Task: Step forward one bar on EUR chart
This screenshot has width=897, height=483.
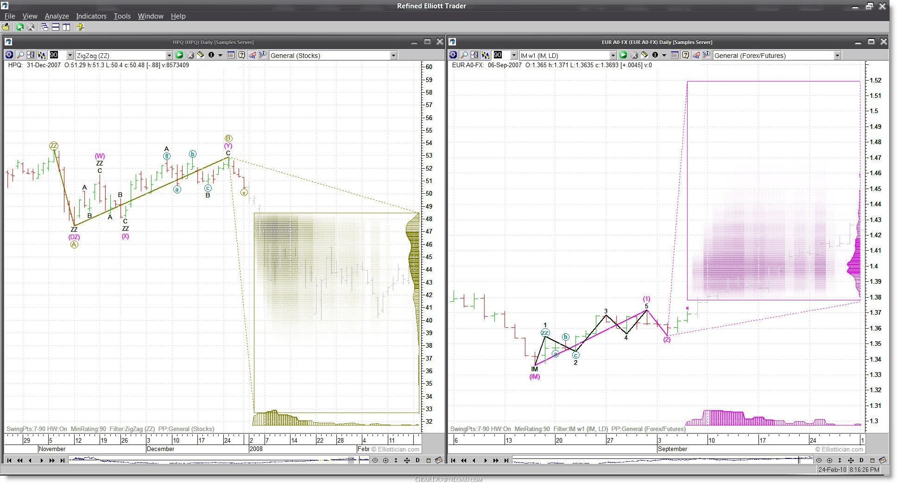Action: point(485,460)
